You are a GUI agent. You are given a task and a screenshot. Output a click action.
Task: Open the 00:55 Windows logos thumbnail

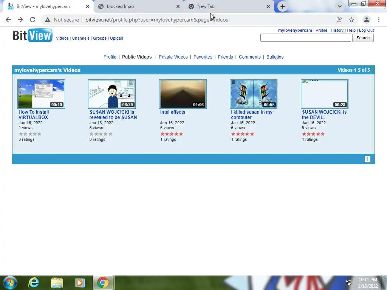tap(254, 94)
